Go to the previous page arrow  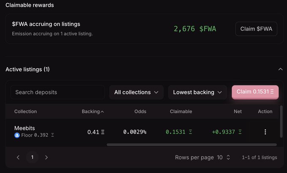click(x=18, y=157)
